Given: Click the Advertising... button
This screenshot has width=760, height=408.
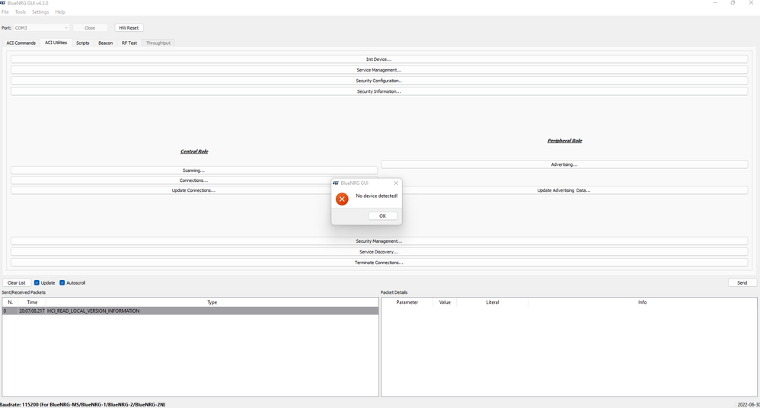Looking at the screenshot, I should (564, 164).
